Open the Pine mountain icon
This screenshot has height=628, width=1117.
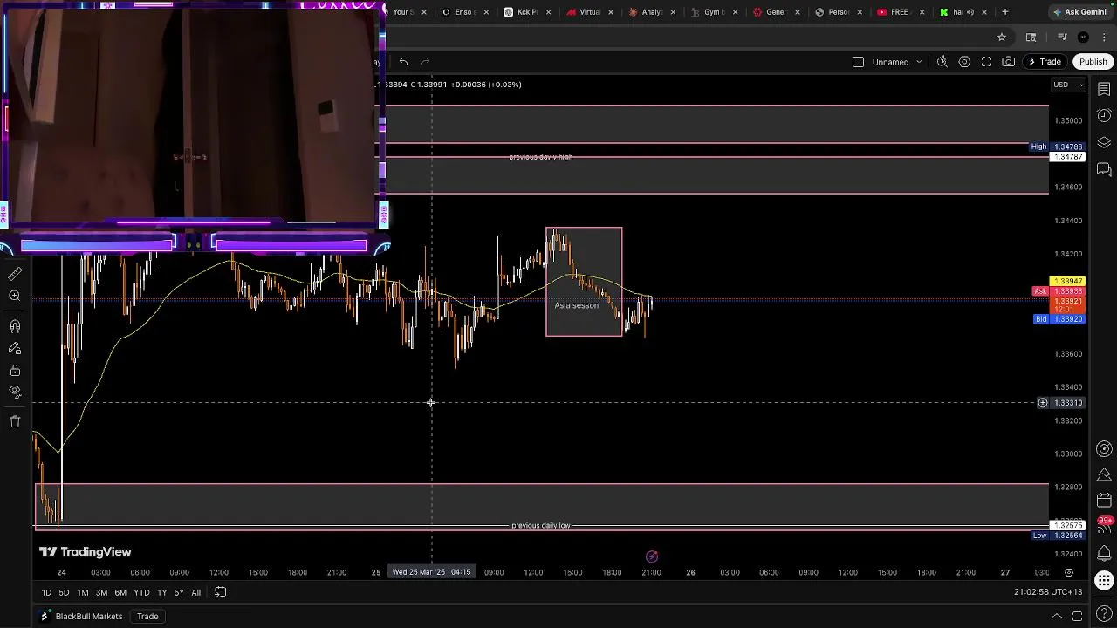click(x=1104, y=475)
